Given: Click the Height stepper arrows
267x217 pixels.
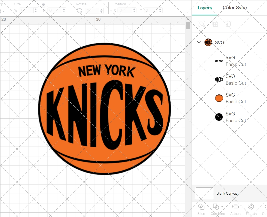Looking at the screenshot, I should point(64,11).
